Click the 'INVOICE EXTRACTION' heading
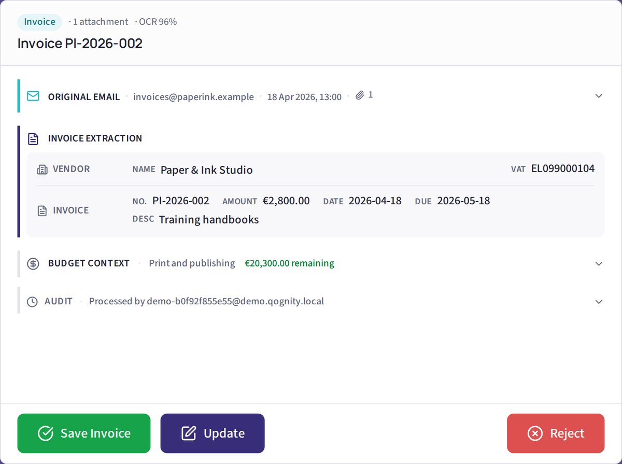The image size is (622, 464). pyautogui.click(x=95, y=138)
